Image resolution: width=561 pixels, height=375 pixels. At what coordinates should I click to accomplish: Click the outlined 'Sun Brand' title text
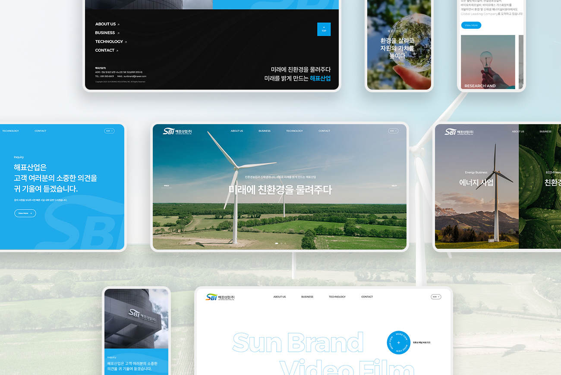[x=298, y=343]
